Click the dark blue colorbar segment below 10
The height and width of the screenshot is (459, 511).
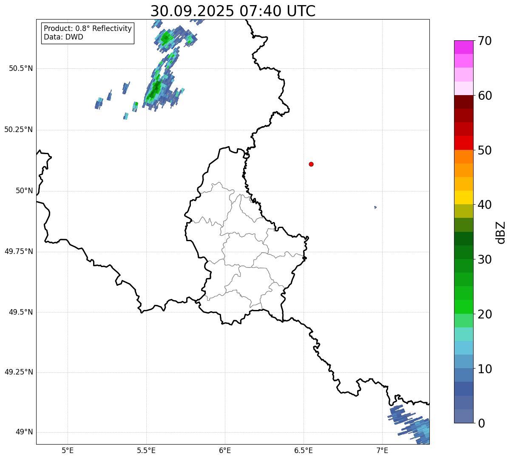pos(463,389)
